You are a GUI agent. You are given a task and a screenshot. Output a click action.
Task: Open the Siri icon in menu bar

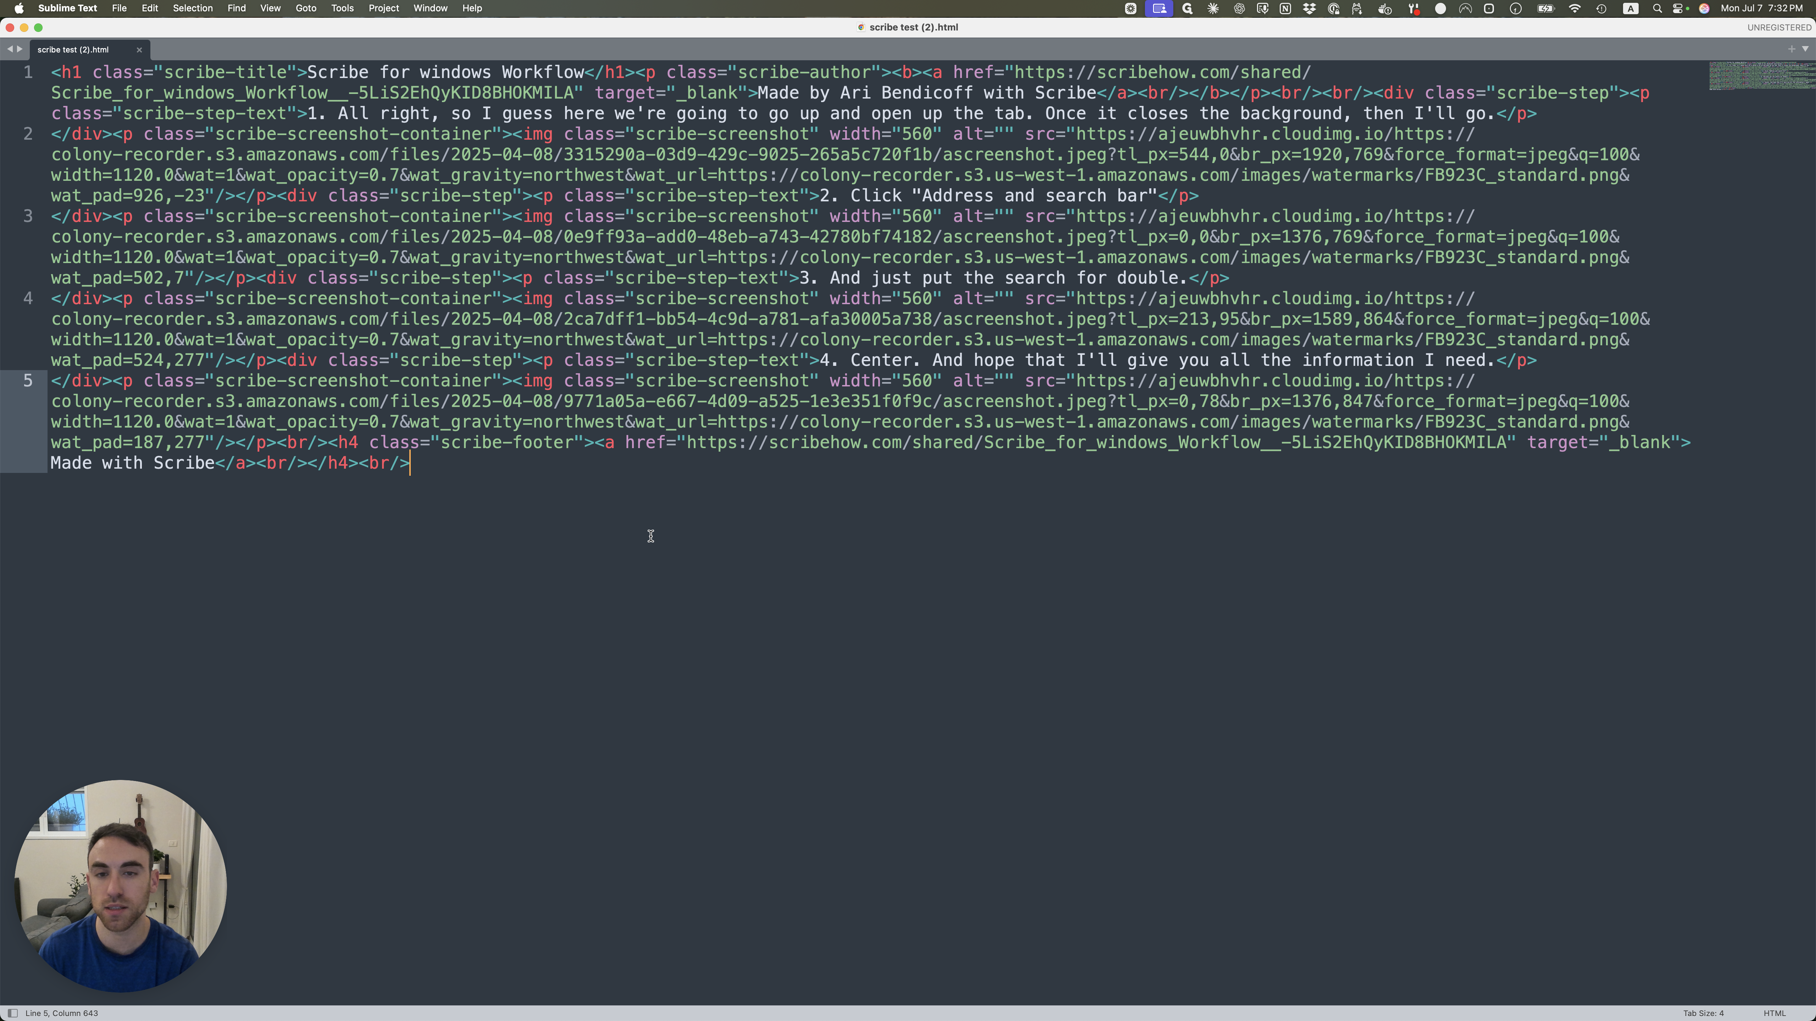pos(1704,9)
